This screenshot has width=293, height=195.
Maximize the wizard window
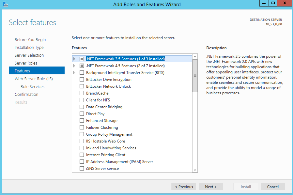tap(273, 3)
